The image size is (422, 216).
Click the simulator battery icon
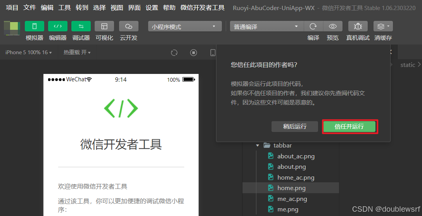[189, 79]
